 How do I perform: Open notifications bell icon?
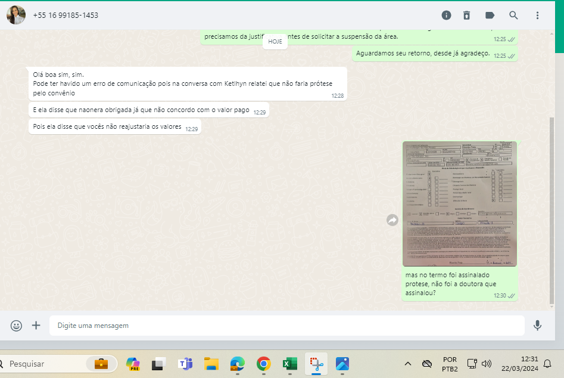pos(547,364)
